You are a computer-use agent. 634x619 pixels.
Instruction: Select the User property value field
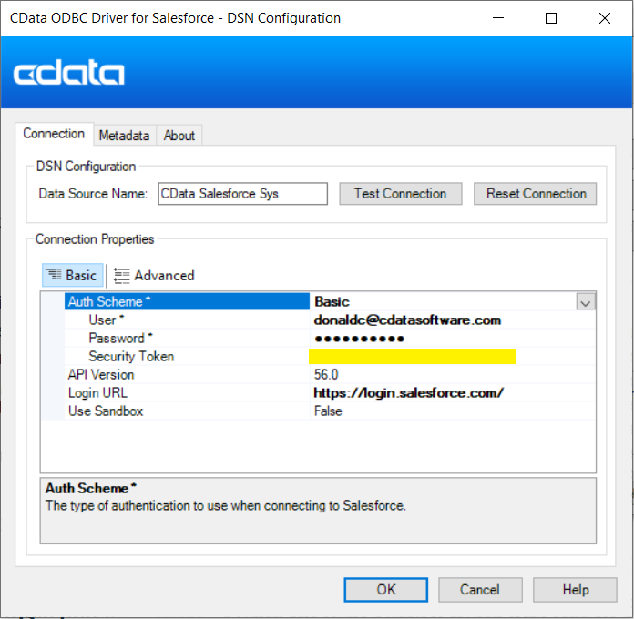pyautogui.click(x=407, y=320)
